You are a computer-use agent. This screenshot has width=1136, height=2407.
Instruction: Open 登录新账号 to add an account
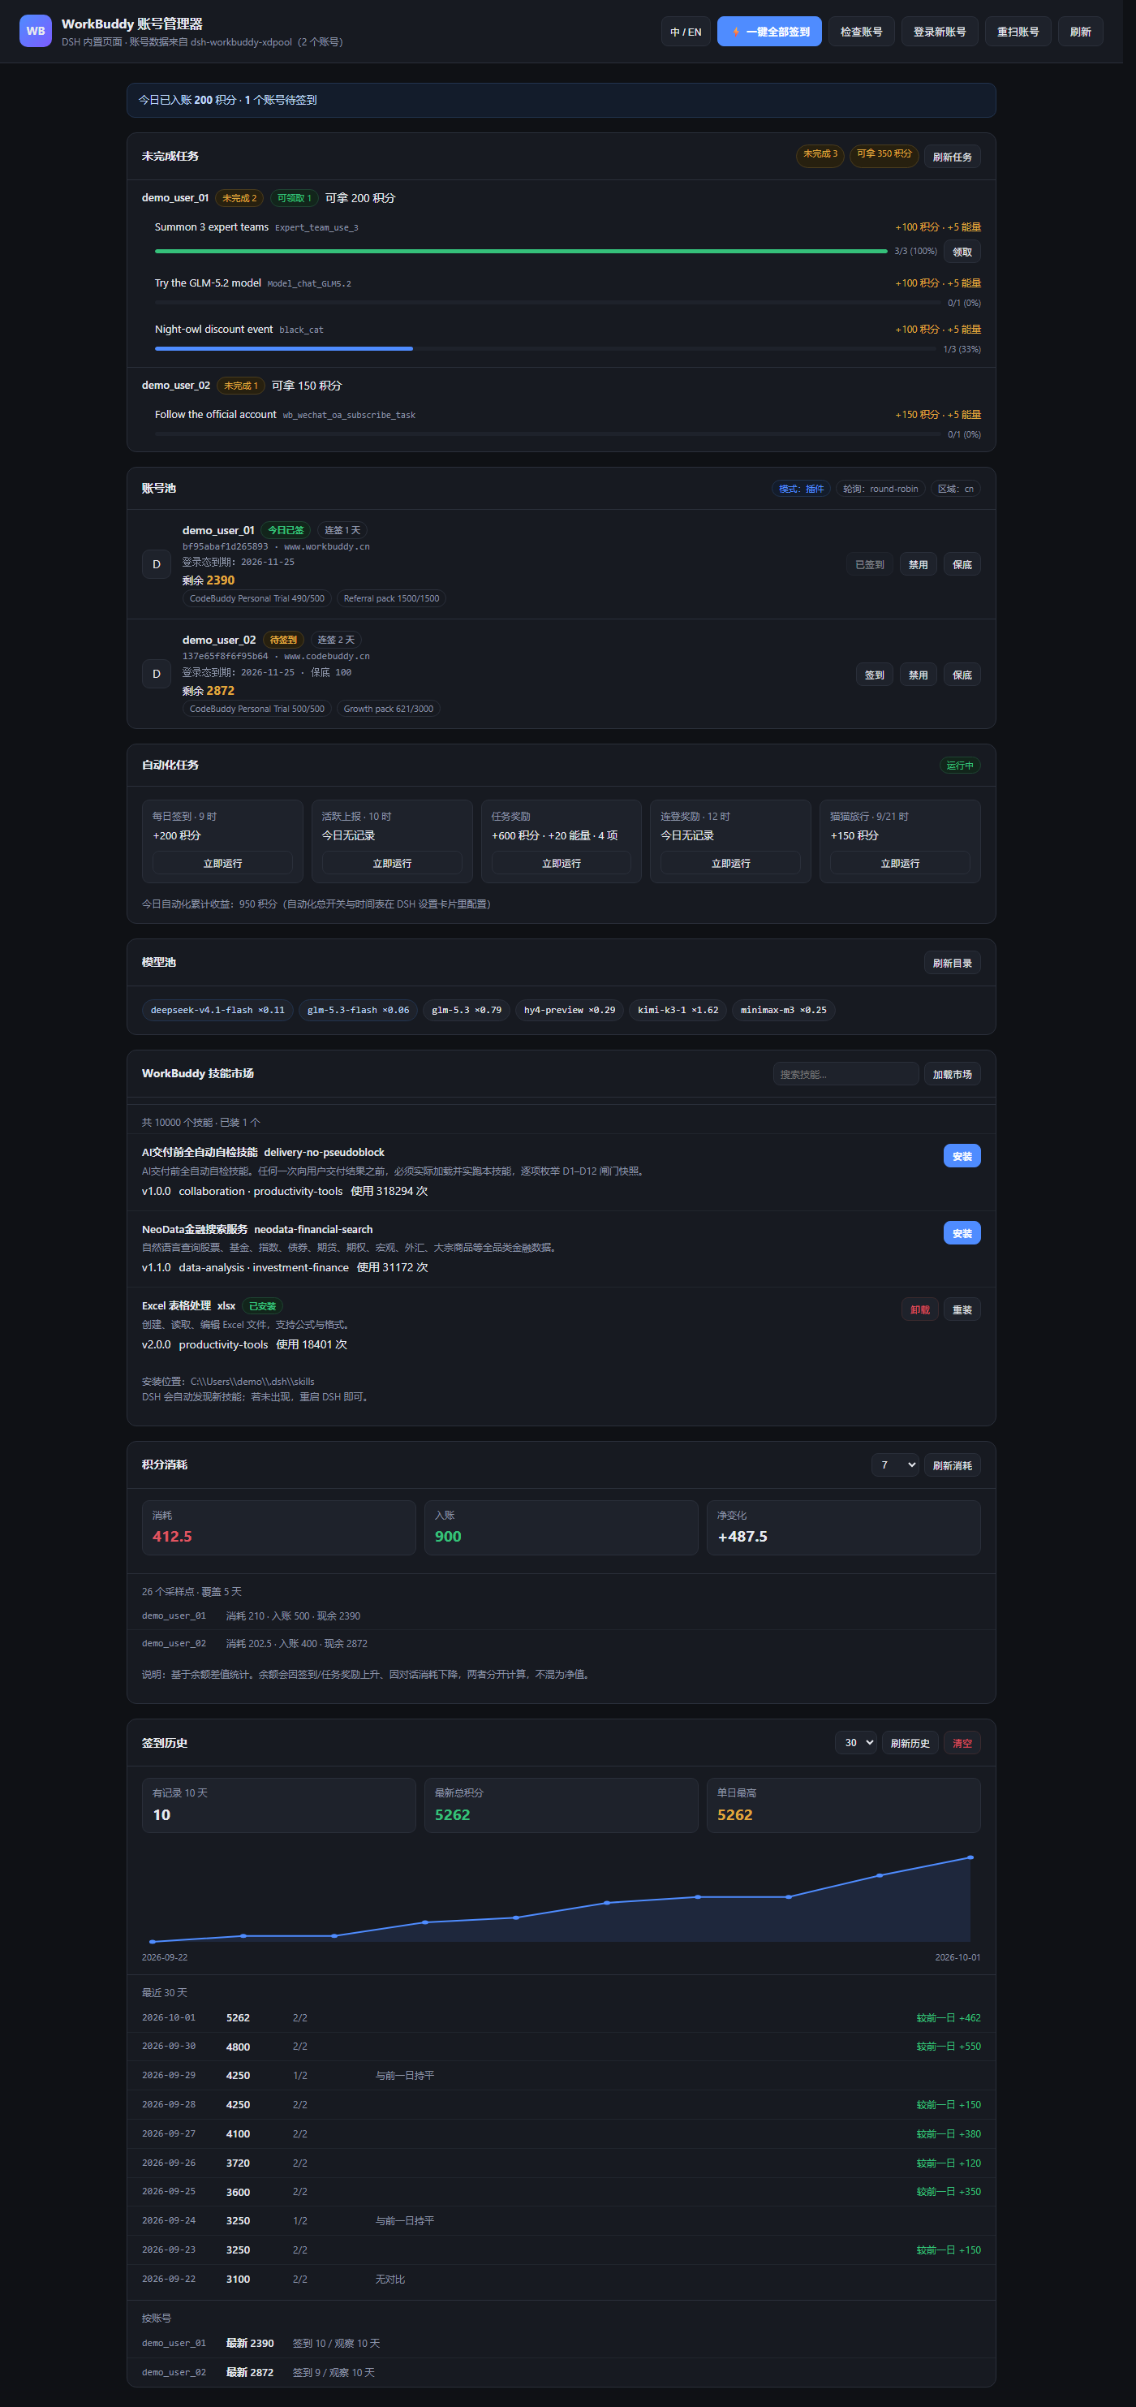tap(940, 32)
